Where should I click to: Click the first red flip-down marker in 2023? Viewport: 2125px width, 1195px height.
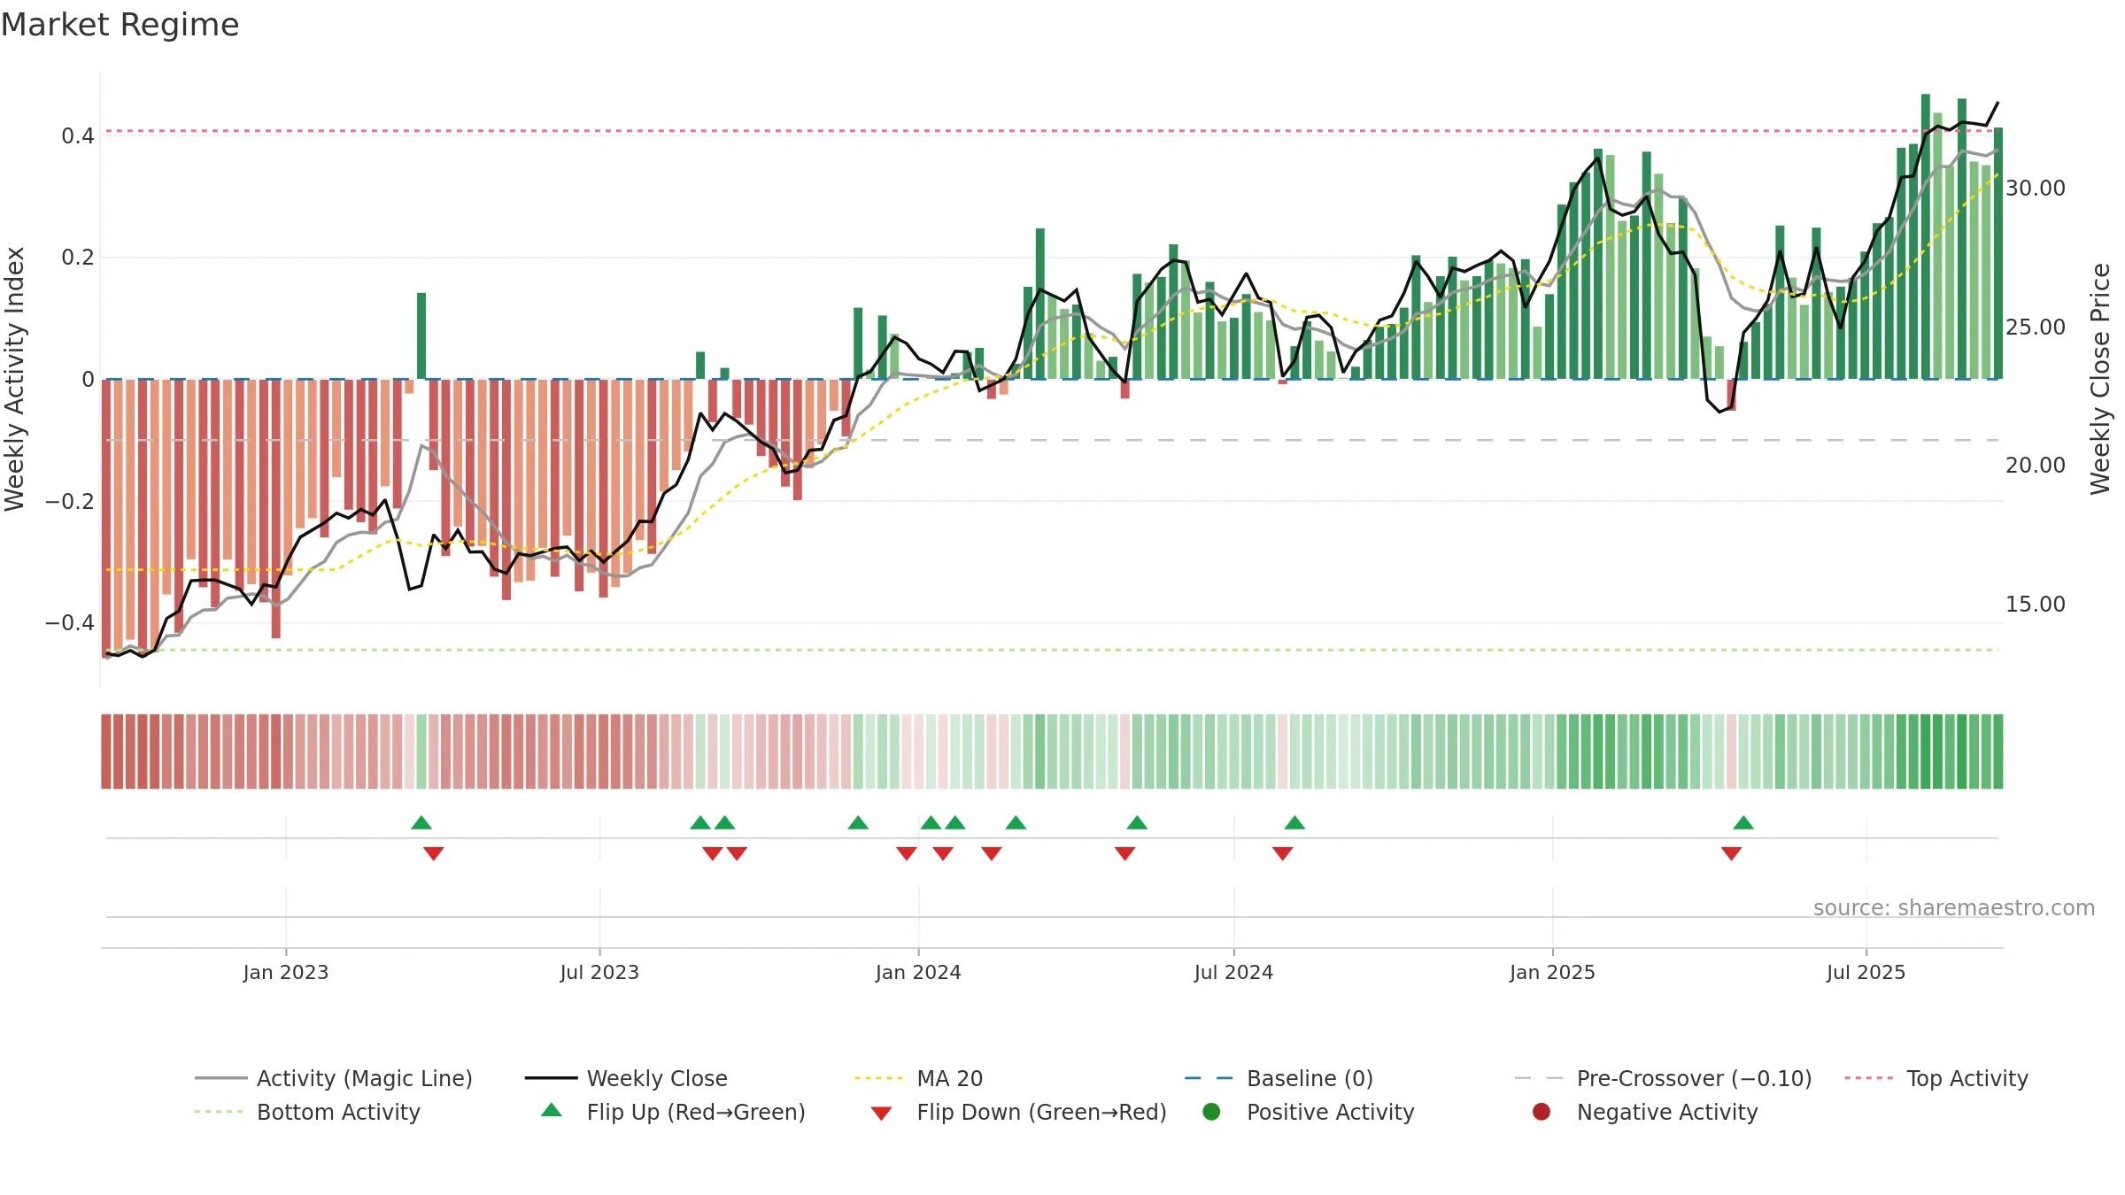pyautogui.click(x=434, y=853)
